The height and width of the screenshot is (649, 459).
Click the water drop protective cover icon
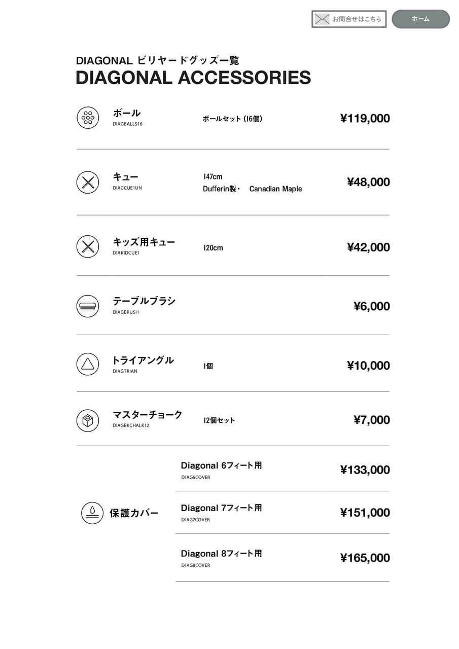coord(92,513)
